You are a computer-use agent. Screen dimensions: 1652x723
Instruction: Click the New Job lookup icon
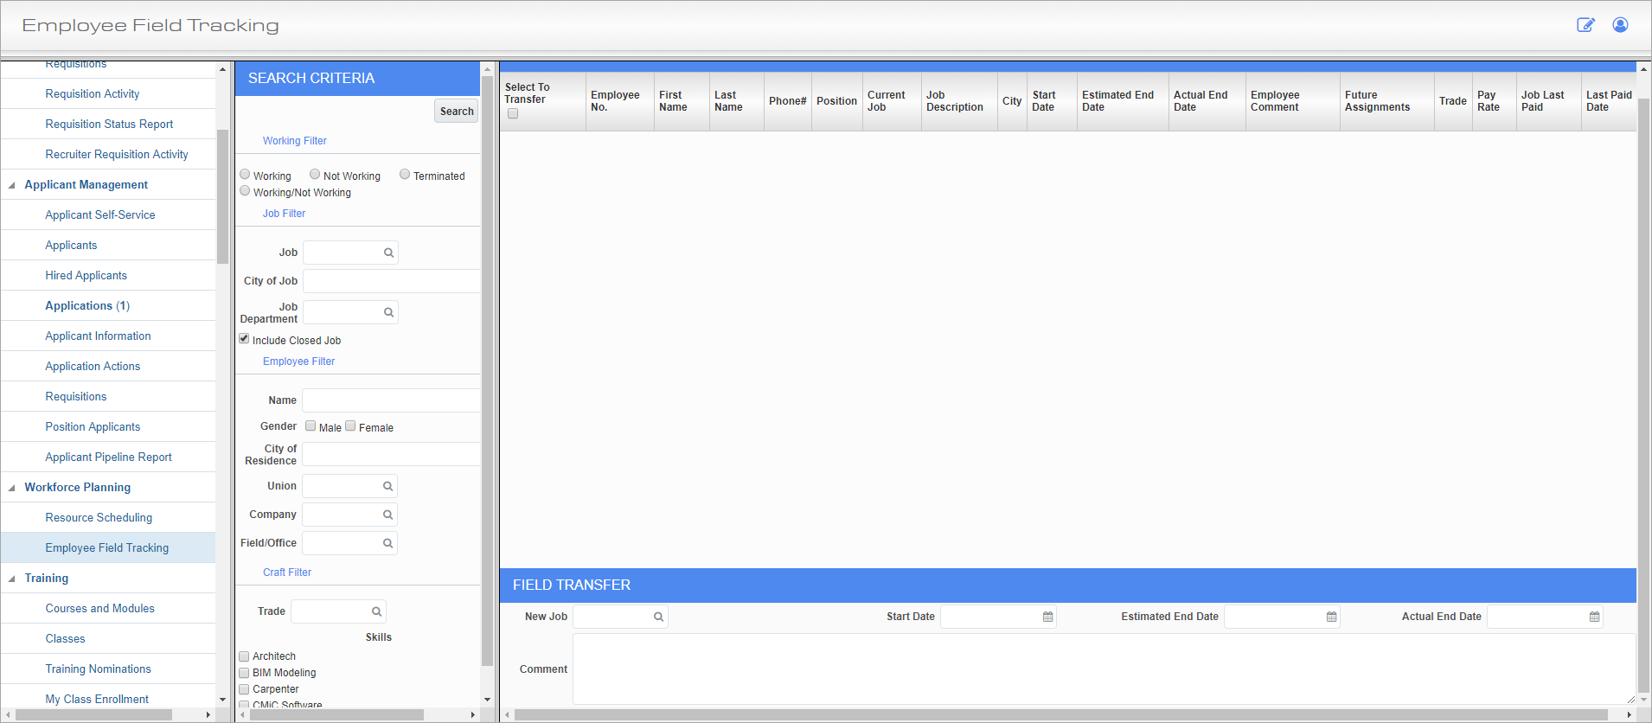pos(658,617)
